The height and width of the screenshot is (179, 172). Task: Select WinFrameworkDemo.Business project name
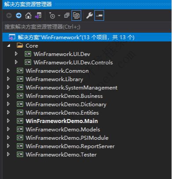pyautogui.click(x=64, y=96)
